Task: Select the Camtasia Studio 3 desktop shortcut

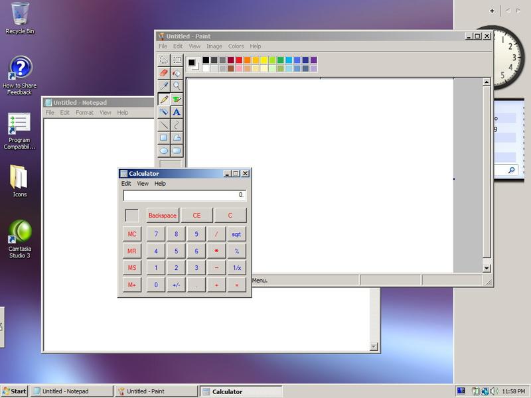Action: click(20, 239)
